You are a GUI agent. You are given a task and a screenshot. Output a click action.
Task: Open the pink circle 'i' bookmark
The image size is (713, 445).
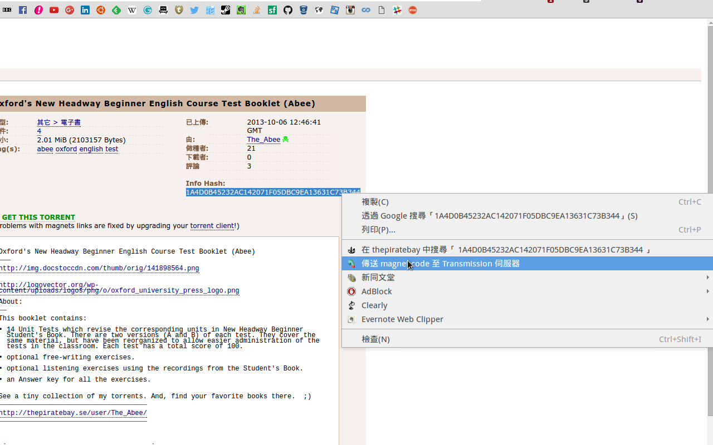38,10
